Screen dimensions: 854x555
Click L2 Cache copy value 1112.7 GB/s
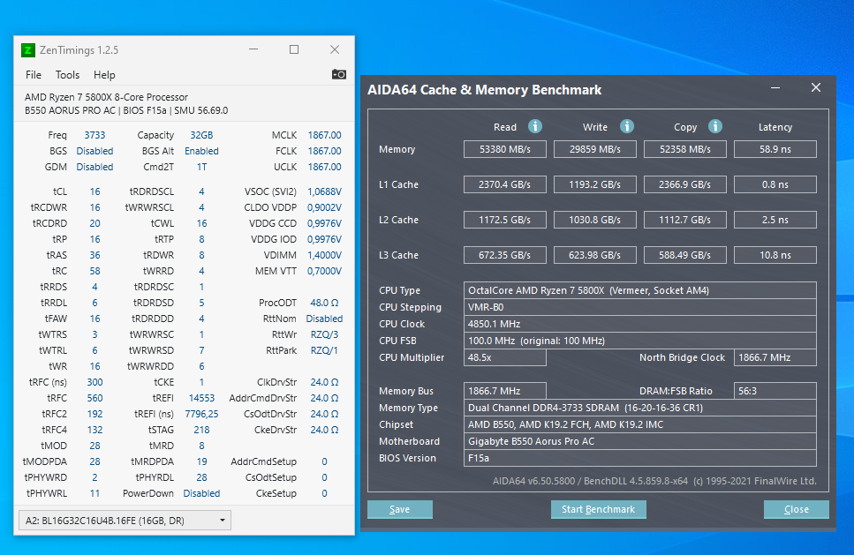[685, 220]
